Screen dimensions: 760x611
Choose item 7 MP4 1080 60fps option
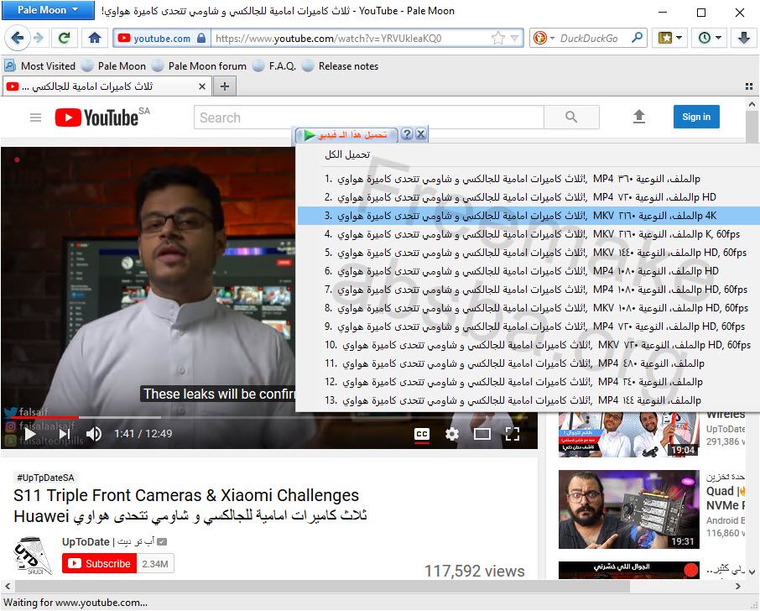pyautogui.click(x=528, y=290)
